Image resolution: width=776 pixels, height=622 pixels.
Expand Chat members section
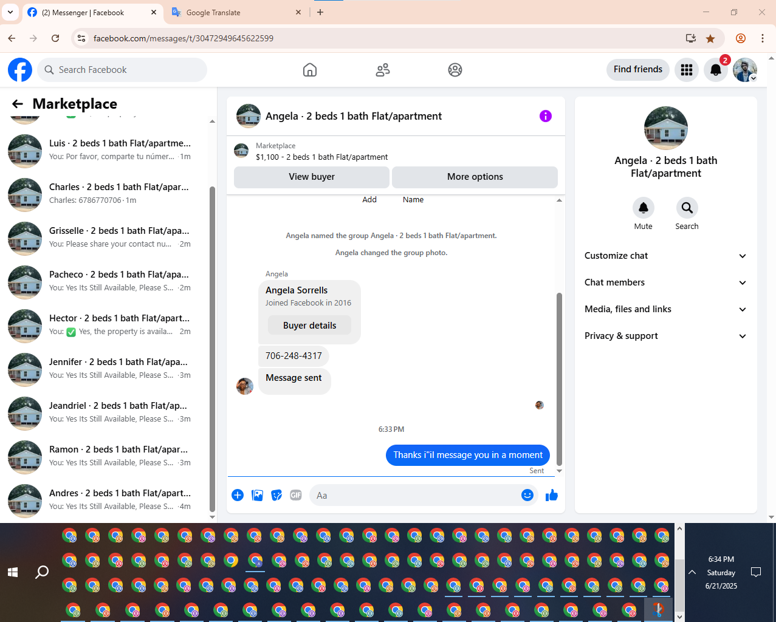(x=666, y=282)
